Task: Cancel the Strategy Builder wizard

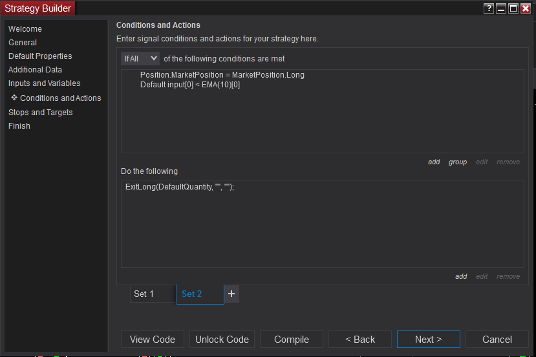Action: 497,340
